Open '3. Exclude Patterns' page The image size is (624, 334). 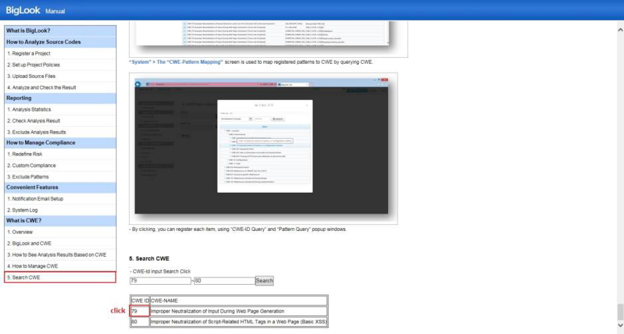(60, 176)
